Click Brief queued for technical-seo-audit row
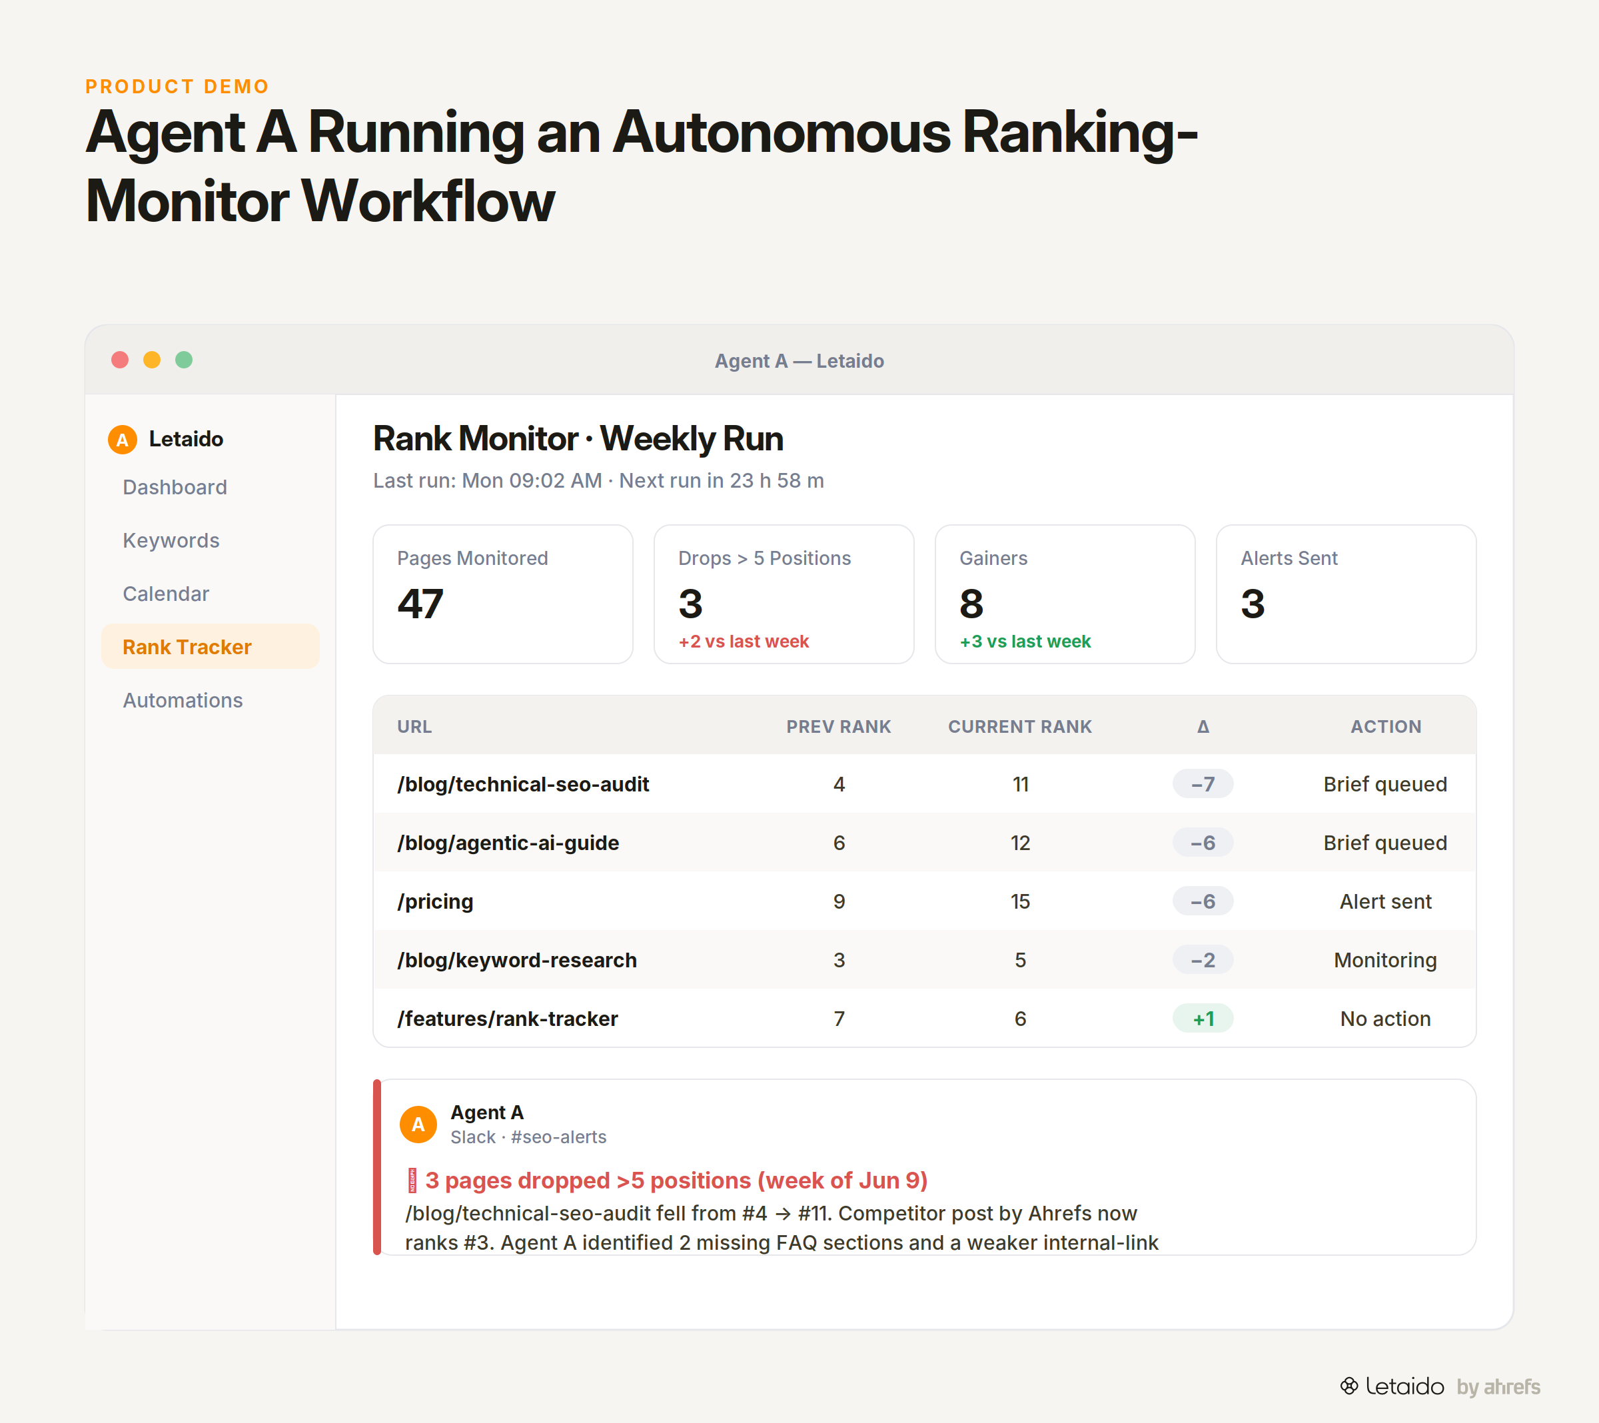This screenshot has height=1423, width=1599. click(x=1385, y=784)
